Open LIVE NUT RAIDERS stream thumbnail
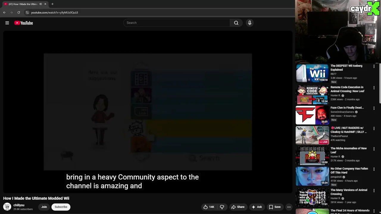Image resolution: width=381 pixels, height=214 pixels. point(312,136)
